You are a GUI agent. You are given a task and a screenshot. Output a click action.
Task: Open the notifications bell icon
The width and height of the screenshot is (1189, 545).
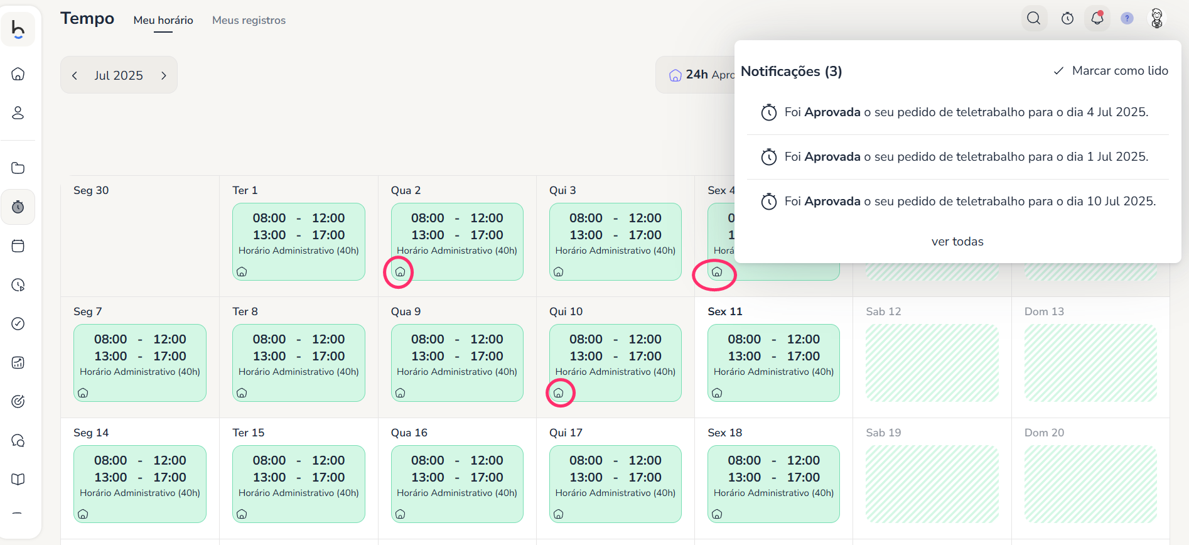pos(1097,18)
